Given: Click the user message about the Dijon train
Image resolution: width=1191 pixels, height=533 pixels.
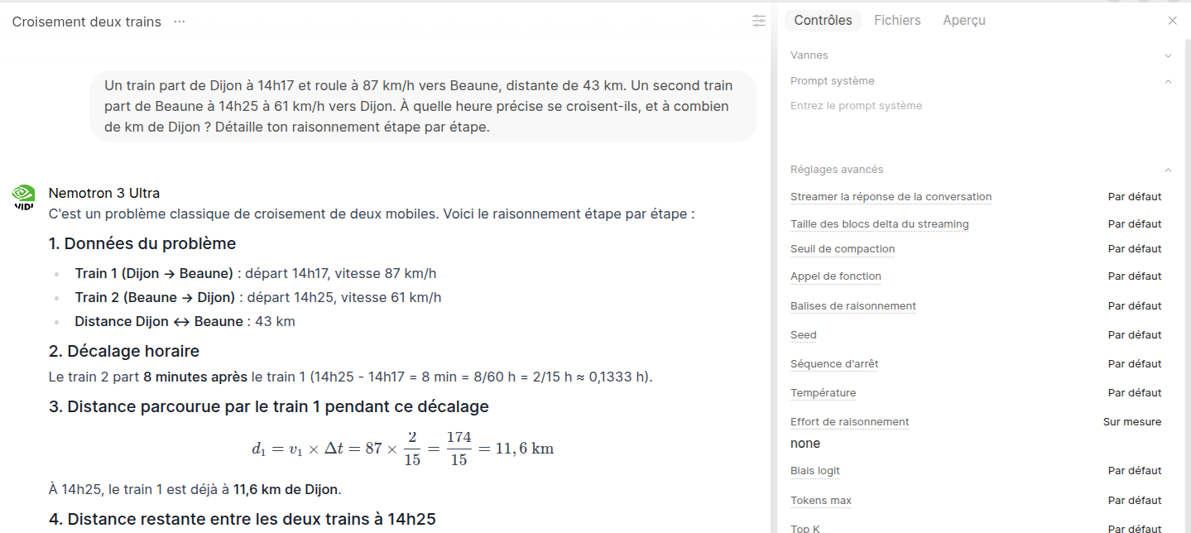Looking at the screenshot, I should (423, 106).
